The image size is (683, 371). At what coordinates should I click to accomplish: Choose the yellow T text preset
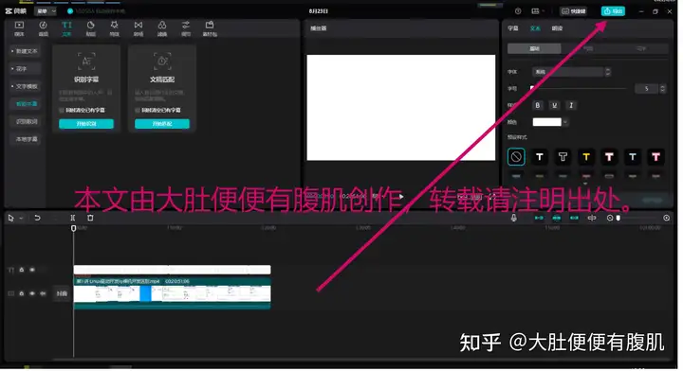[586, 157]
